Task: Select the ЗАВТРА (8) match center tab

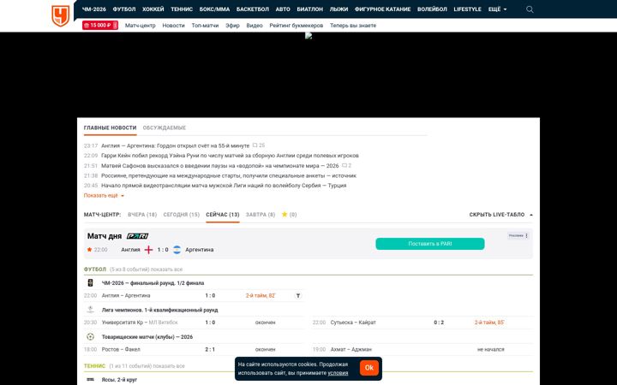Action: (x=261, y=215)
